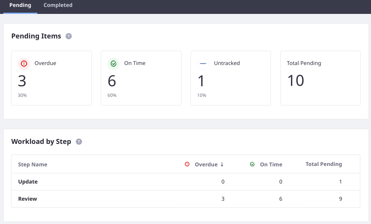Open the Completed tab
This screenshot has height=224, width=371.
click(58, 5)
